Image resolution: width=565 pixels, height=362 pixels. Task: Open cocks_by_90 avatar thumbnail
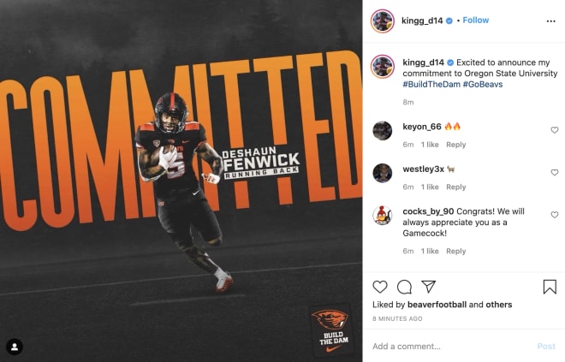coord(383,216)
